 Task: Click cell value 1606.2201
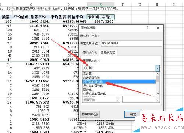click(39, 22)
